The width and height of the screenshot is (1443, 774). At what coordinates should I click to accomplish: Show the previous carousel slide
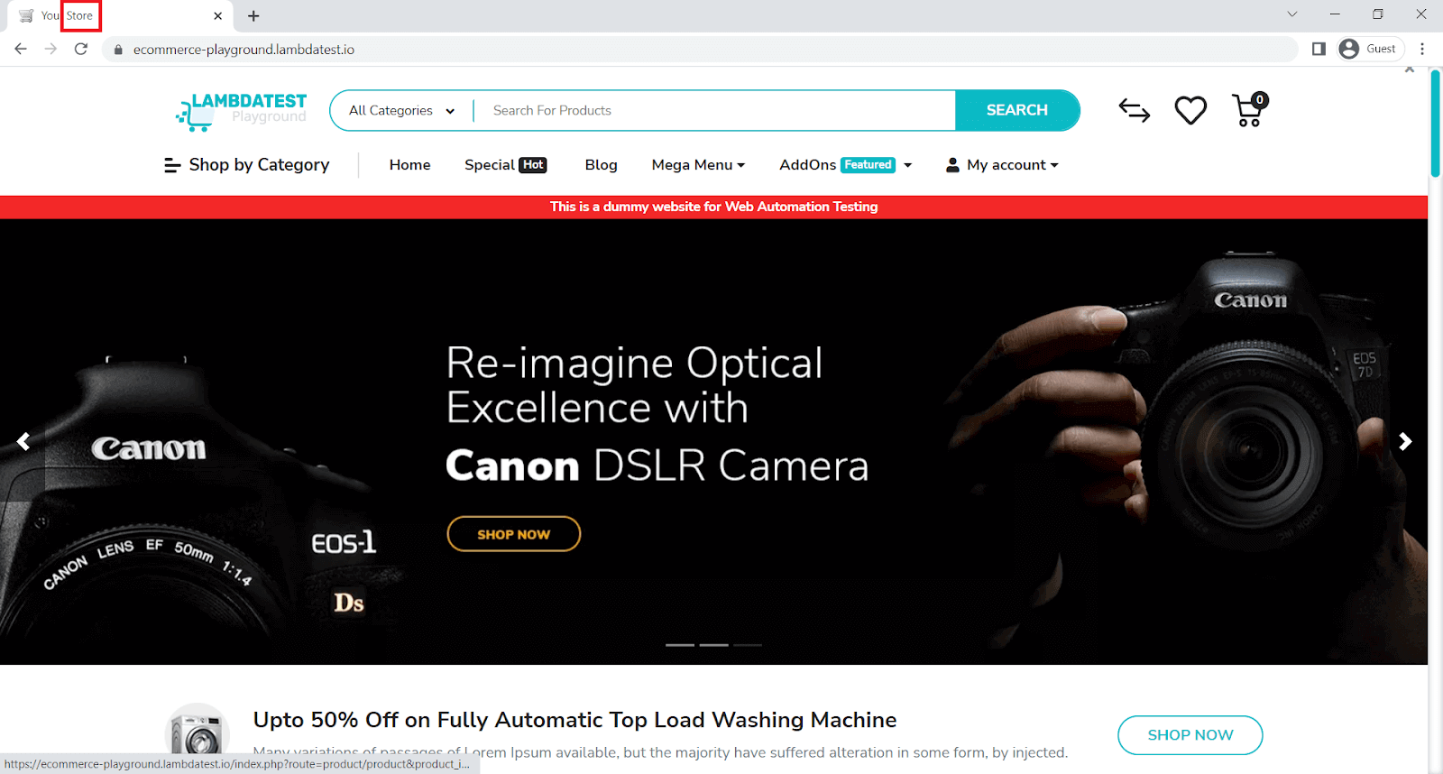coord(23,441)
